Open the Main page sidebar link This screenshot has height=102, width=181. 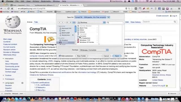(8, 39)
